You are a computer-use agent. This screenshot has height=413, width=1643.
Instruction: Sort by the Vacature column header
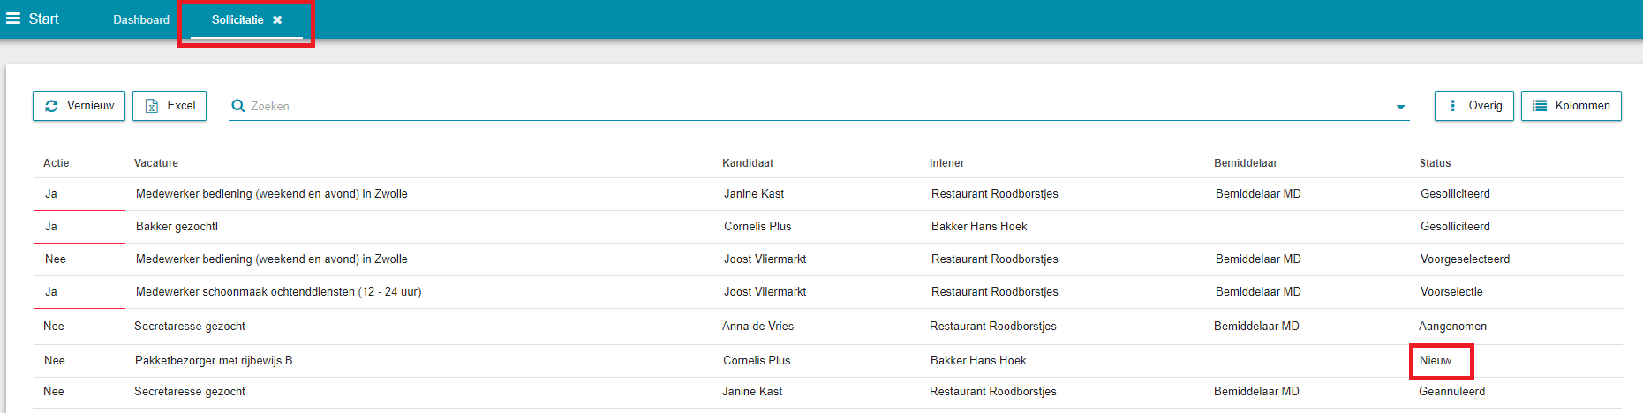coord(156,163)
